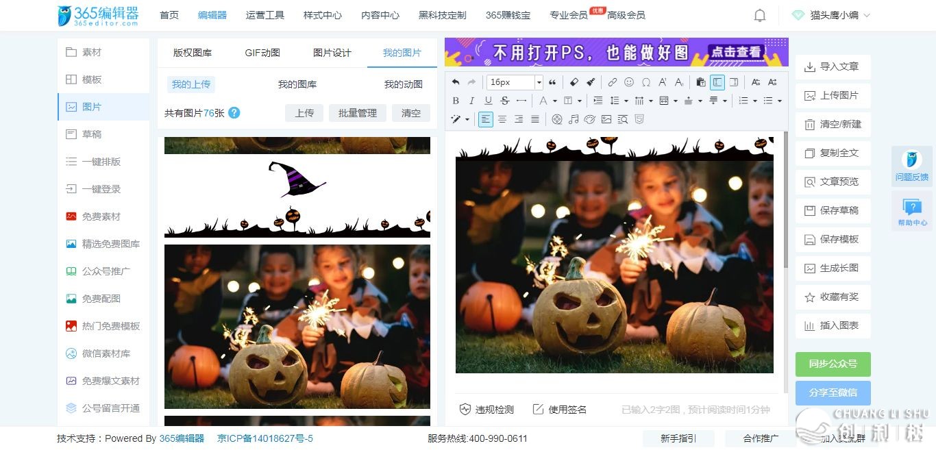
Task: Apply strikethrough formatting
Action: point(505,101)
